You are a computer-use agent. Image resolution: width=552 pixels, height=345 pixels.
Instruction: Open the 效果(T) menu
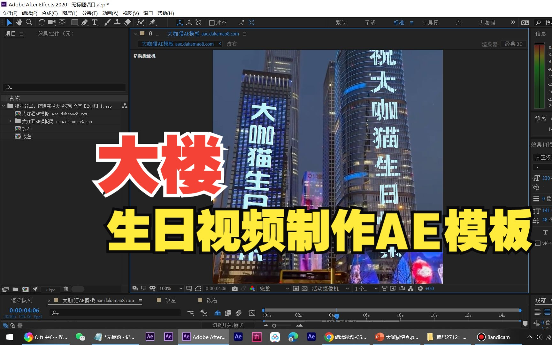click(x=90, y=13)
